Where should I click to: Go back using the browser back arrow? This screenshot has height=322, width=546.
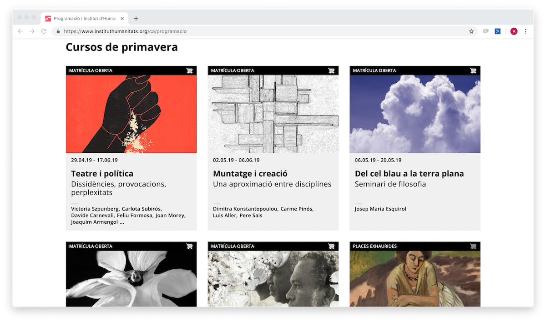click(x=20, y=31)
